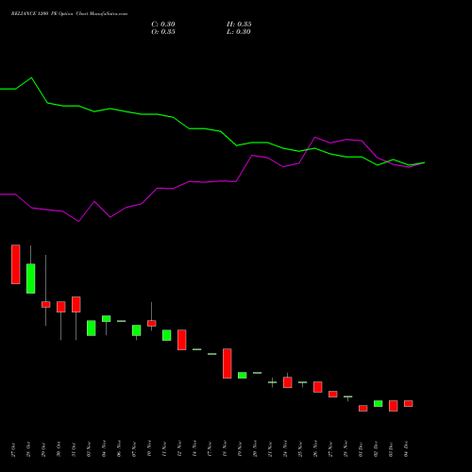Select the 27 Oct date label
Screen dimensions: 472x472
tap(13, 449)
